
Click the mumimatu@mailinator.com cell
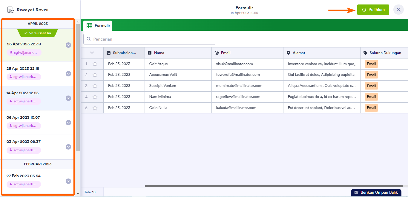[x=247, y=86]
